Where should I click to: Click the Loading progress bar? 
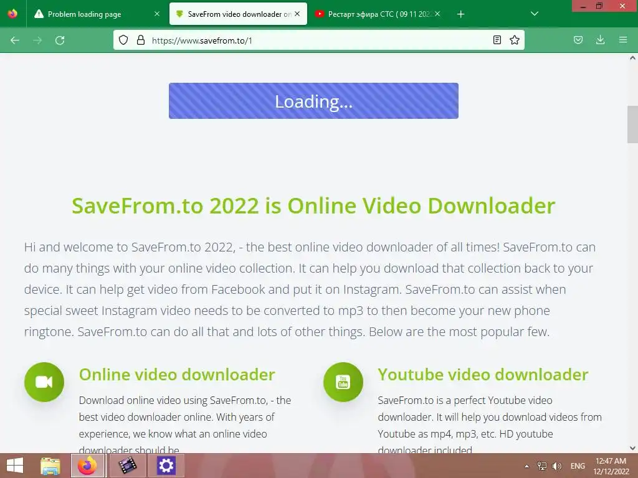pyautogui.click(x=314, y=101)
